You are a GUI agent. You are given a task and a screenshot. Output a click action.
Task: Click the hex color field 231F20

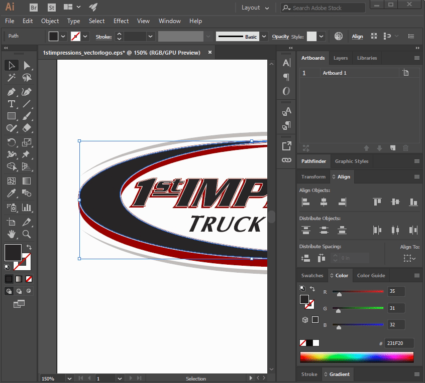399,343
